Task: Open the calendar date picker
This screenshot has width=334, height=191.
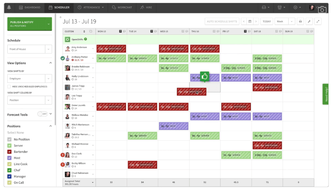Action: [250, 21]
